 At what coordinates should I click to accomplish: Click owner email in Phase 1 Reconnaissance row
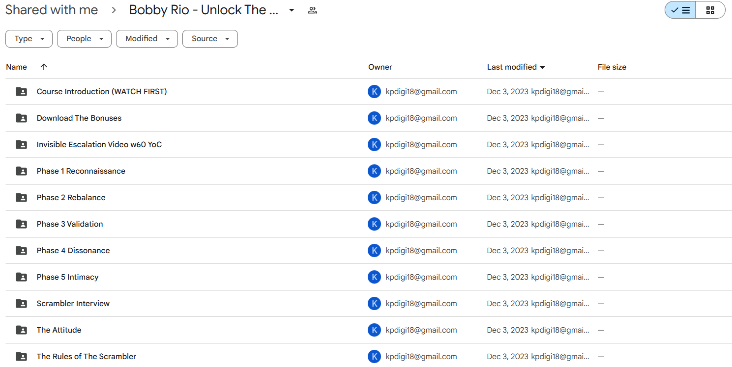coord(421,171)
